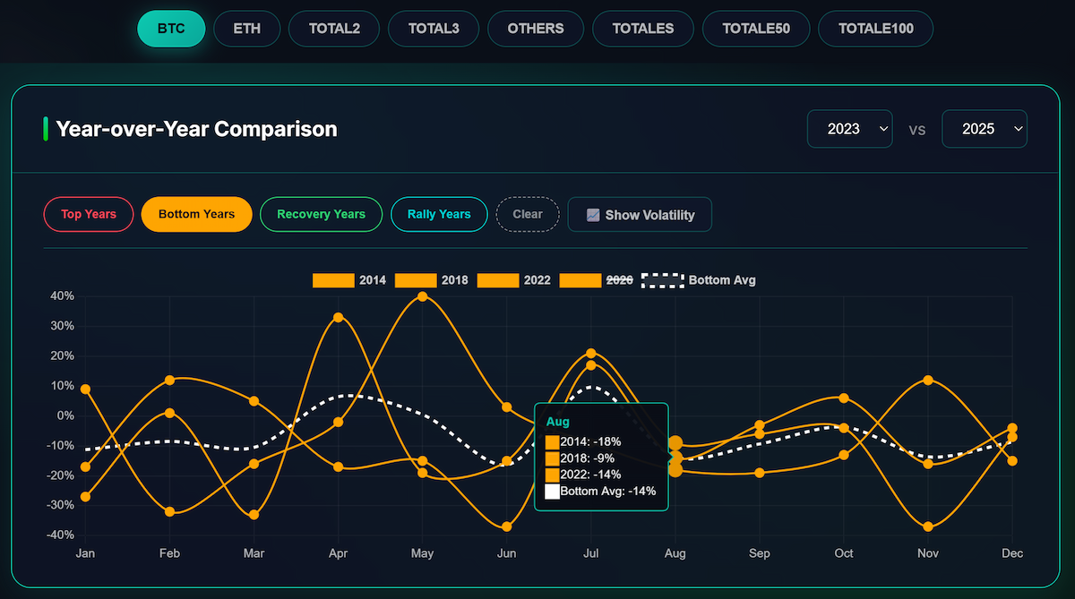This screenshot has width=1075, height=599.
Task: Click the 0% y-axis label
Action: click(x=64, y=415)
